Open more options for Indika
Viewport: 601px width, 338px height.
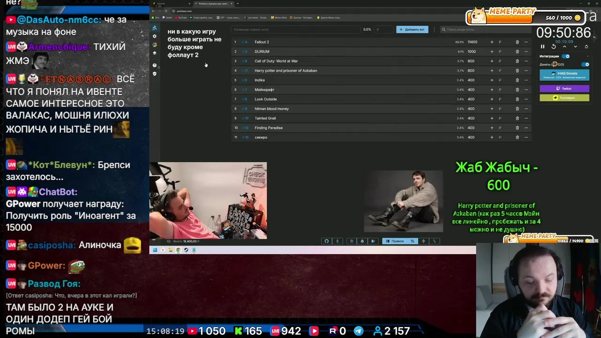pos(526,80)
